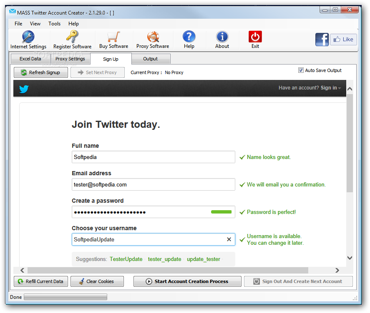Viewport: 370px width, 313px height.
Task: Open the blue Help question icon
Action: point(189,37)
